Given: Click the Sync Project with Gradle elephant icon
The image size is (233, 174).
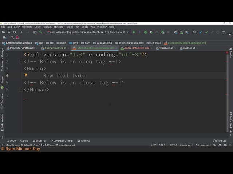Looking at the screenshot, I should coord(175,32).
